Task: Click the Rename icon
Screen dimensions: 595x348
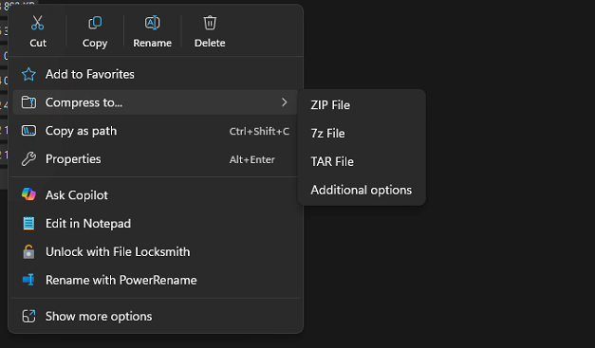Action: coord(152,23)
